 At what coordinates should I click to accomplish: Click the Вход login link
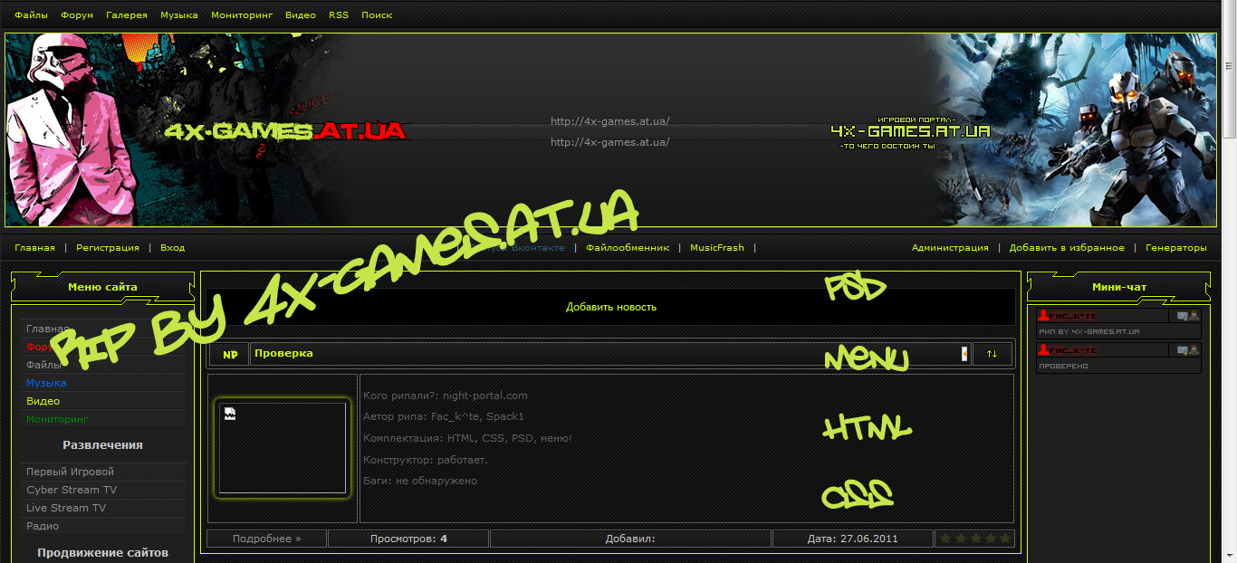click(172, 248)
